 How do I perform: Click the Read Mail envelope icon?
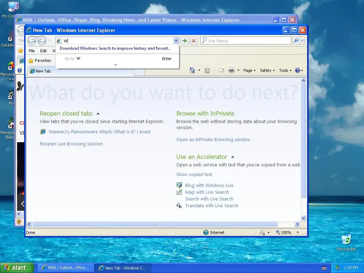pos(221,70)
